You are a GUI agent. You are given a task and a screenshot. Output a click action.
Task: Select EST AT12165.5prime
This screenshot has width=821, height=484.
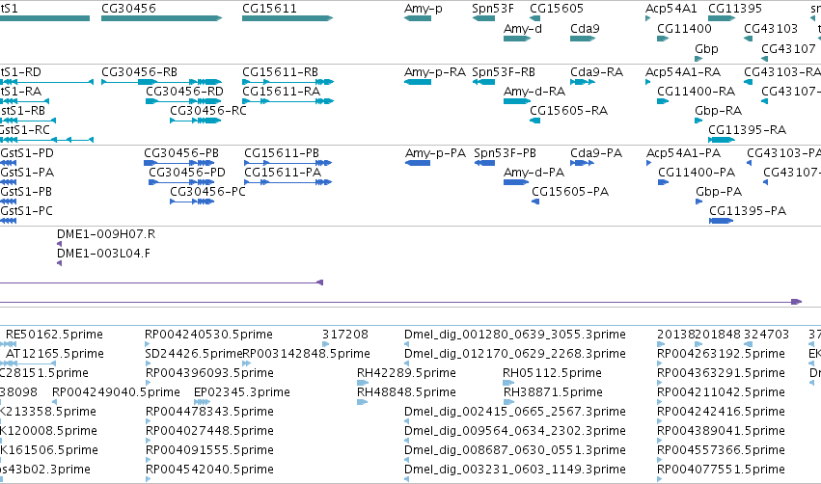click(54, 354)
